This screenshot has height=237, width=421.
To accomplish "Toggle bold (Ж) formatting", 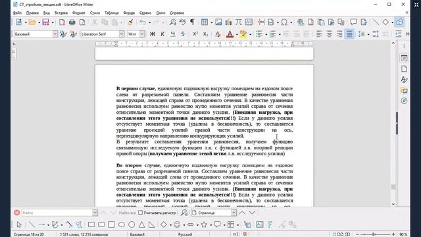I will [153, 34].
